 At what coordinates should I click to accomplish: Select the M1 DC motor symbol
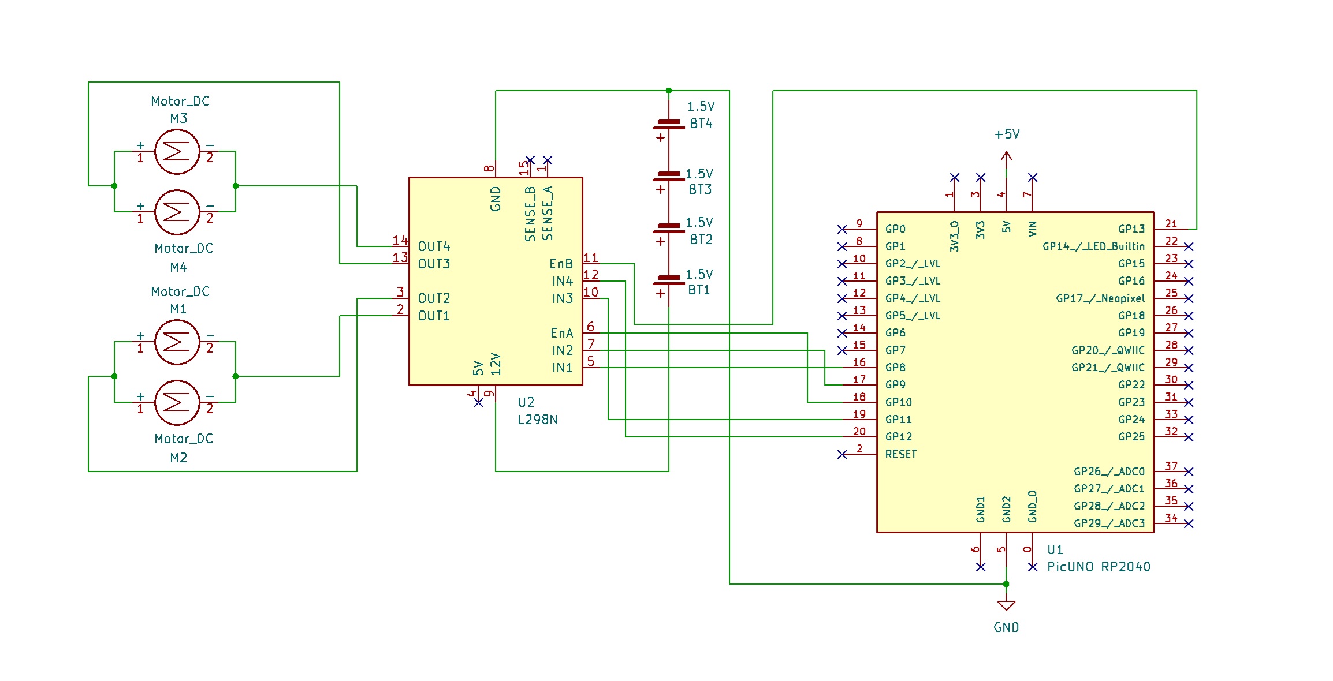click(177, 342)
